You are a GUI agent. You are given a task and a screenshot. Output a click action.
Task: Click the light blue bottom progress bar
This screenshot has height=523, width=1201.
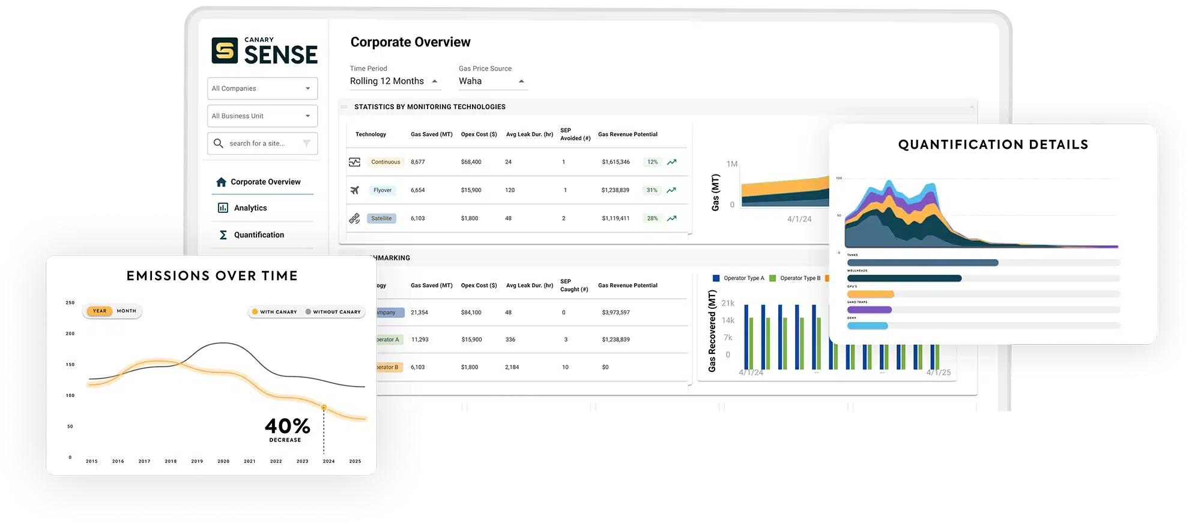pos(983,326)
